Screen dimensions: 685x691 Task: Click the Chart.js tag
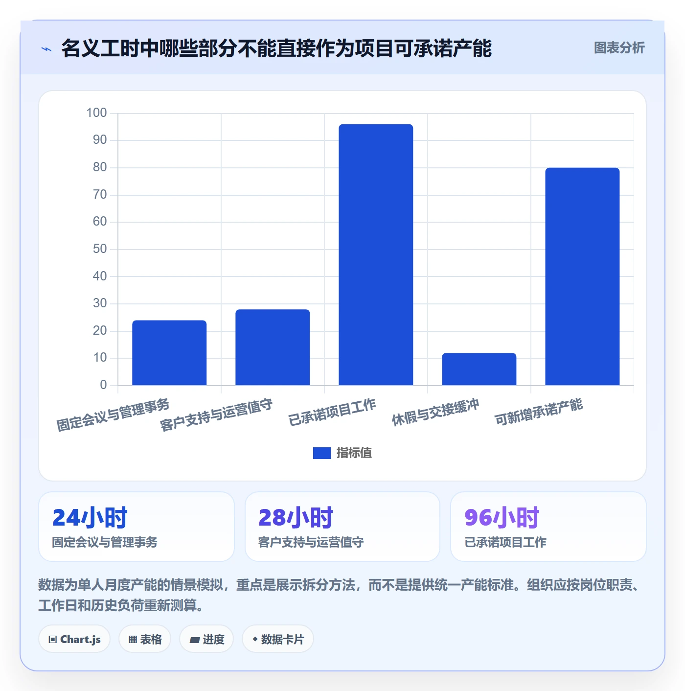click(74, 639)
